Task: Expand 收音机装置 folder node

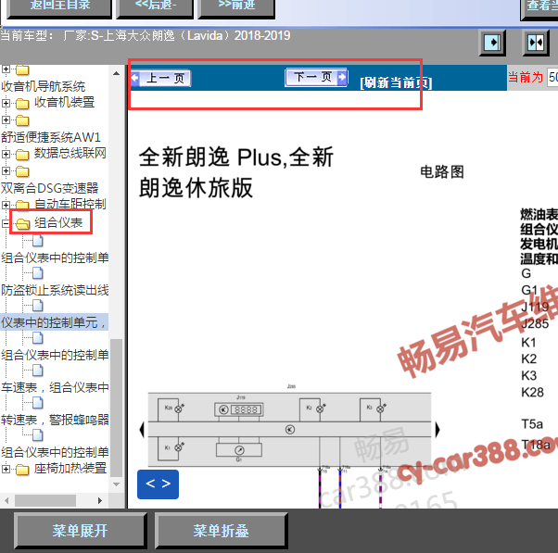Action: pyautogui.click(x=6, y=103)
